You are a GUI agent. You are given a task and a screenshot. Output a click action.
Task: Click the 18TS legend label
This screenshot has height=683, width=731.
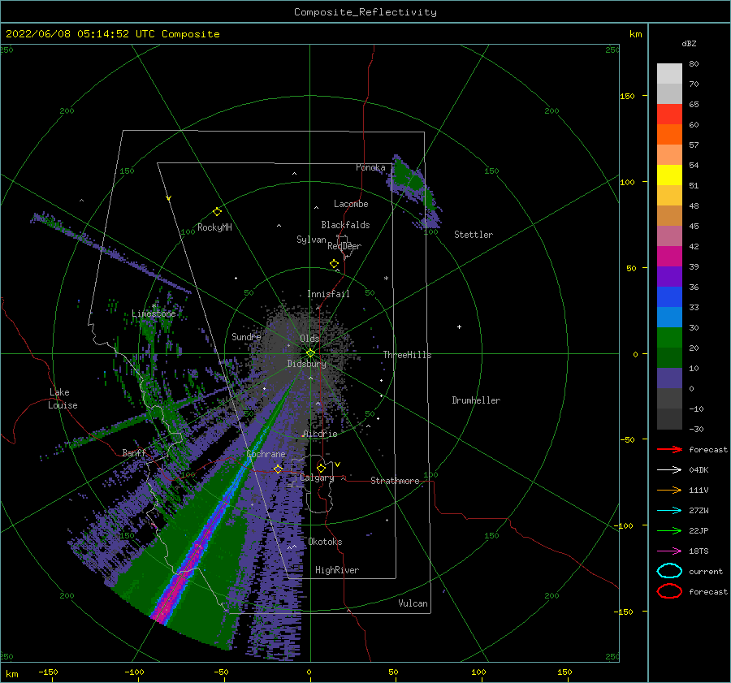coord(699,551)
